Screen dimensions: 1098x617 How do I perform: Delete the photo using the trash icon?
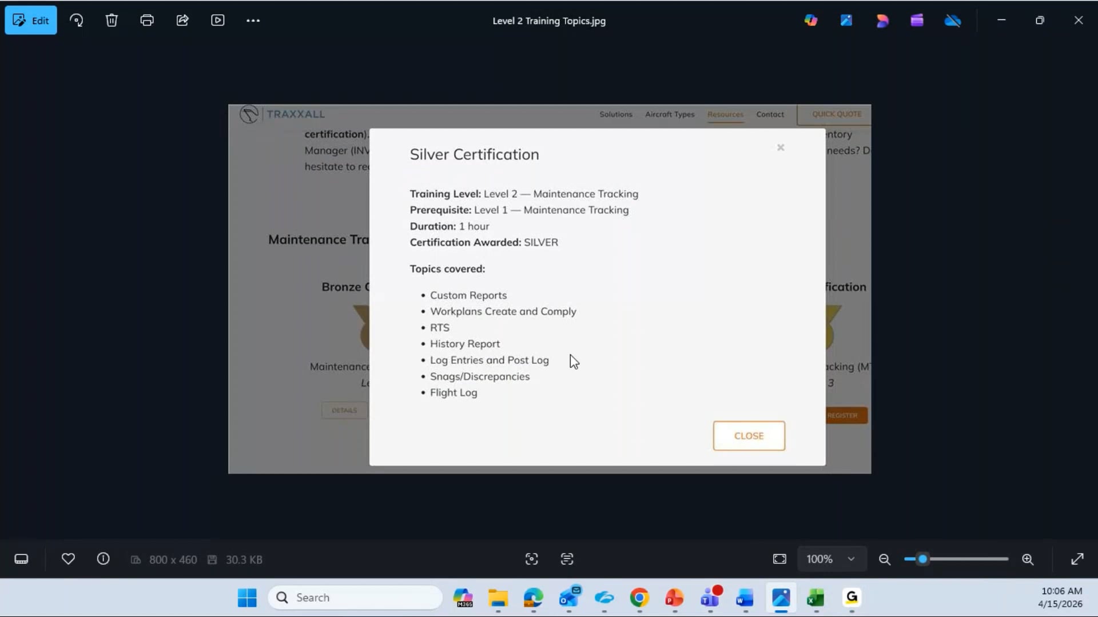point(112,21)
